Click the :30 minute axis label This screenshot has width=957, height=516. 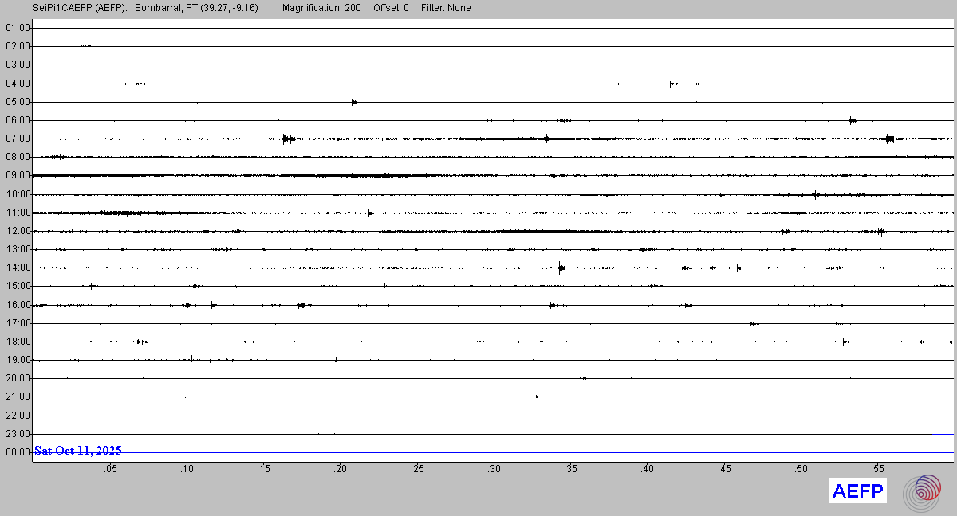pos(494,469)
